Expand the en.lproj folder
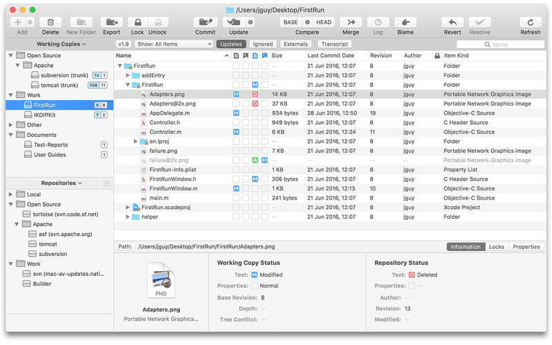 (136, 141)
